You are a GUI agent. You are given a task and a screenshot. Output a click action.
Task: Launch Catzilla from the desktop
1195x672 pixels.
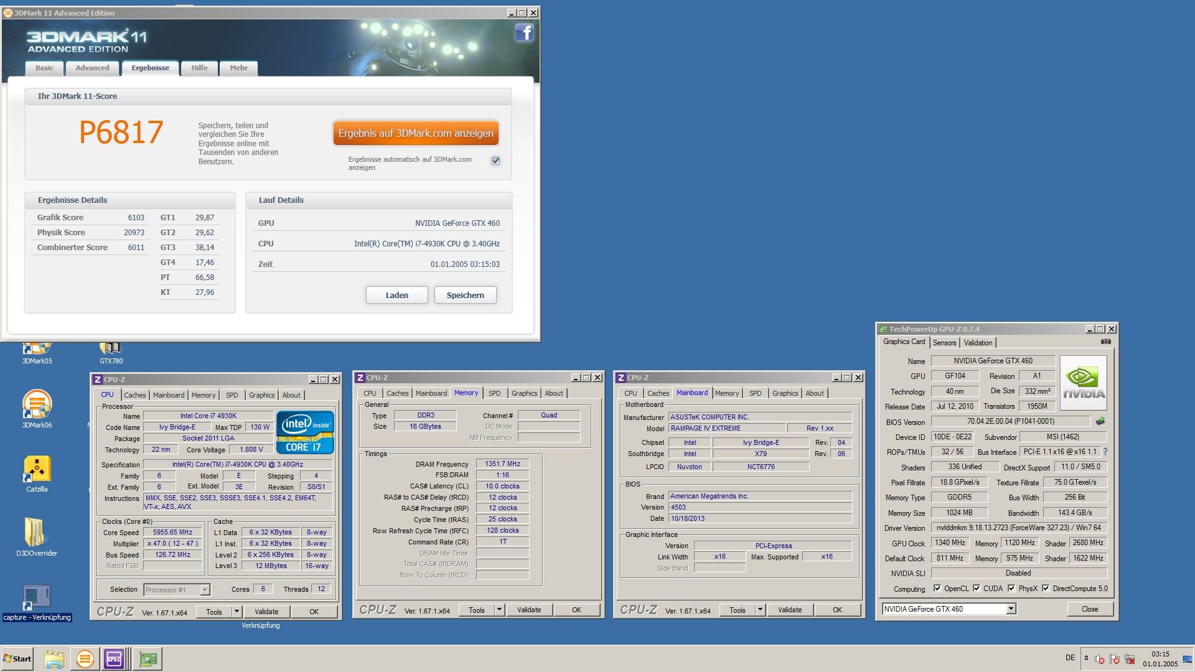tap(37, 474)
